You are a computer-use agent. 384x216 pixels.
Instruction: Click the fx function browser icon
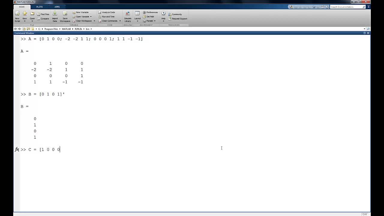17,149
